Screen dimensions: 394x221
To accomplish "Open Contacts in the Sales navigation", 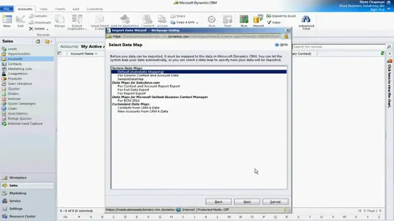I will (14, 64).
